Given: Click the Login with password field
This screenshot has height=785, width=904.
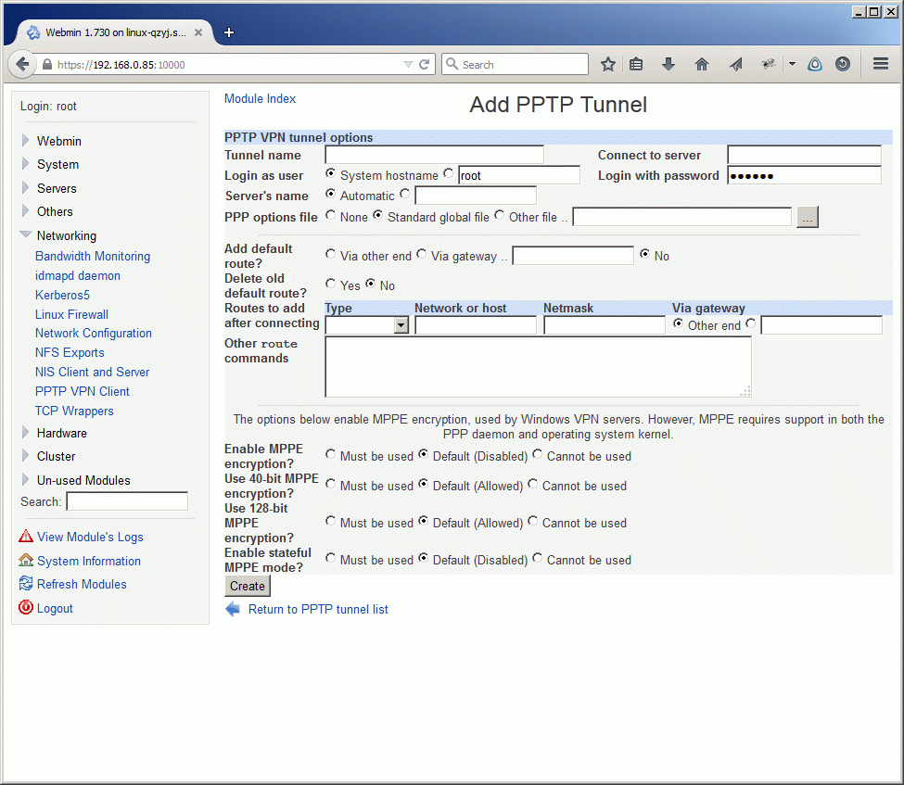Looking at the screenshot, I should [804, 175].
